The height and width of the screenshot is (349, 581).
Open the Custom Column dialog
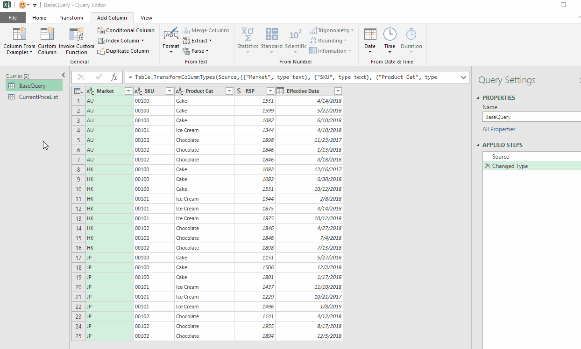coord(47,35)
